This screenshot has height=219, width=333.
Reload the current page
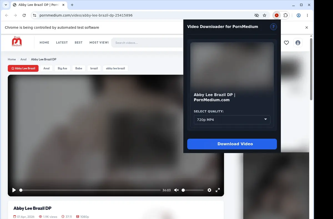pyautogui.click(x=24, y=16)
